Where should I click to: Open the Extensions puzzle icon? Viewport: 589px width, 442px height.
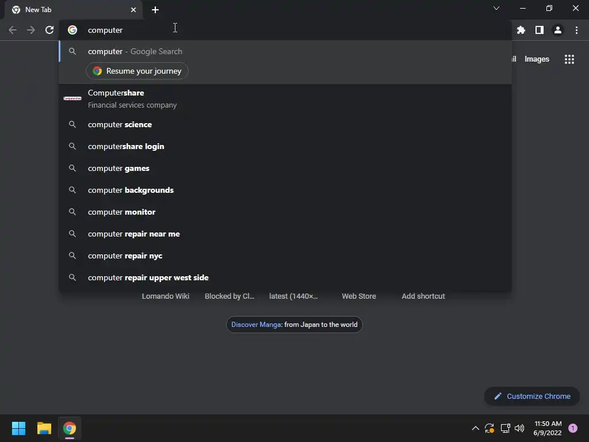coord(521,30)
